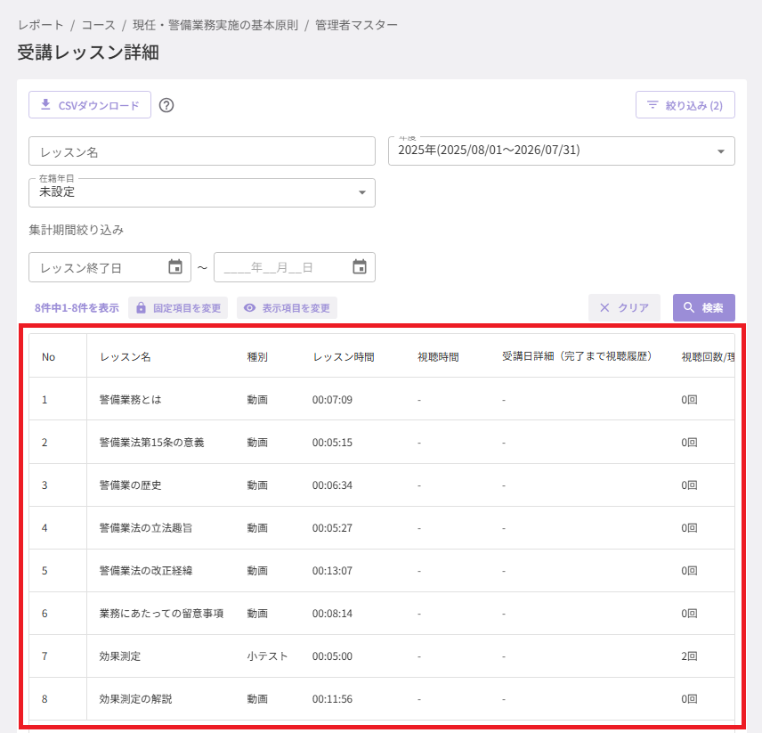Image resolution: width=762 pixels, height=733 pixels.
Task: Click the 視聴時間 column header
Action: point(438,357)
